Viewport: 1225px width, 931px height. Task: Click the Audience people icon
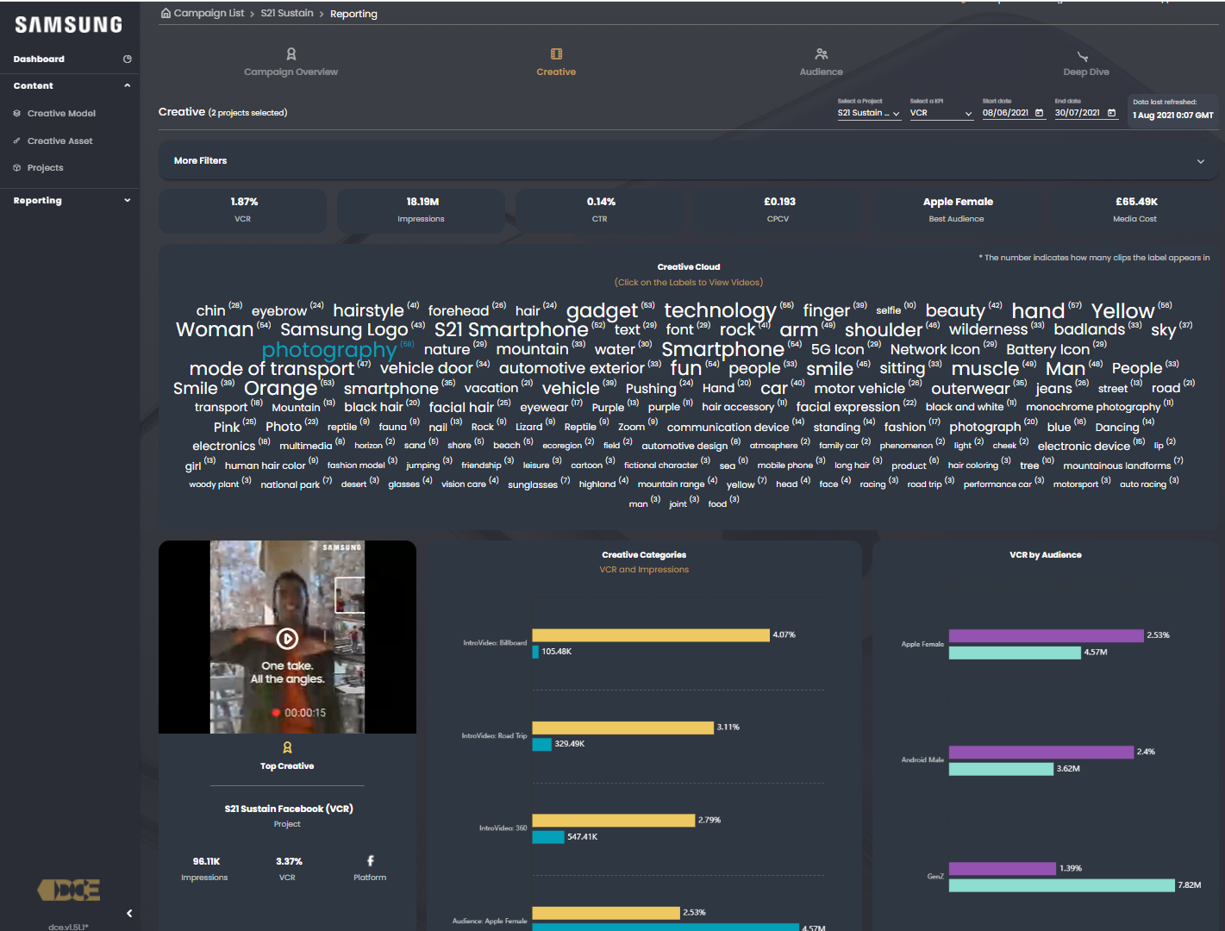822,53
